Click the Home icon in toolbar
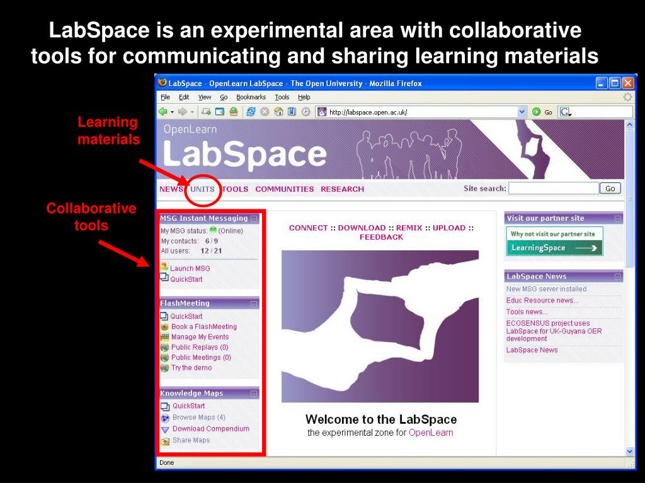The height and width of the screenshot is (483, 645). tap(278, 112)
